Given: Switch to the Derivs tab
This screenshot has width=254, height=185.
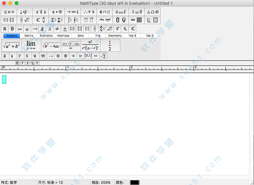Looking at the screenshot, I should (29, 36).
